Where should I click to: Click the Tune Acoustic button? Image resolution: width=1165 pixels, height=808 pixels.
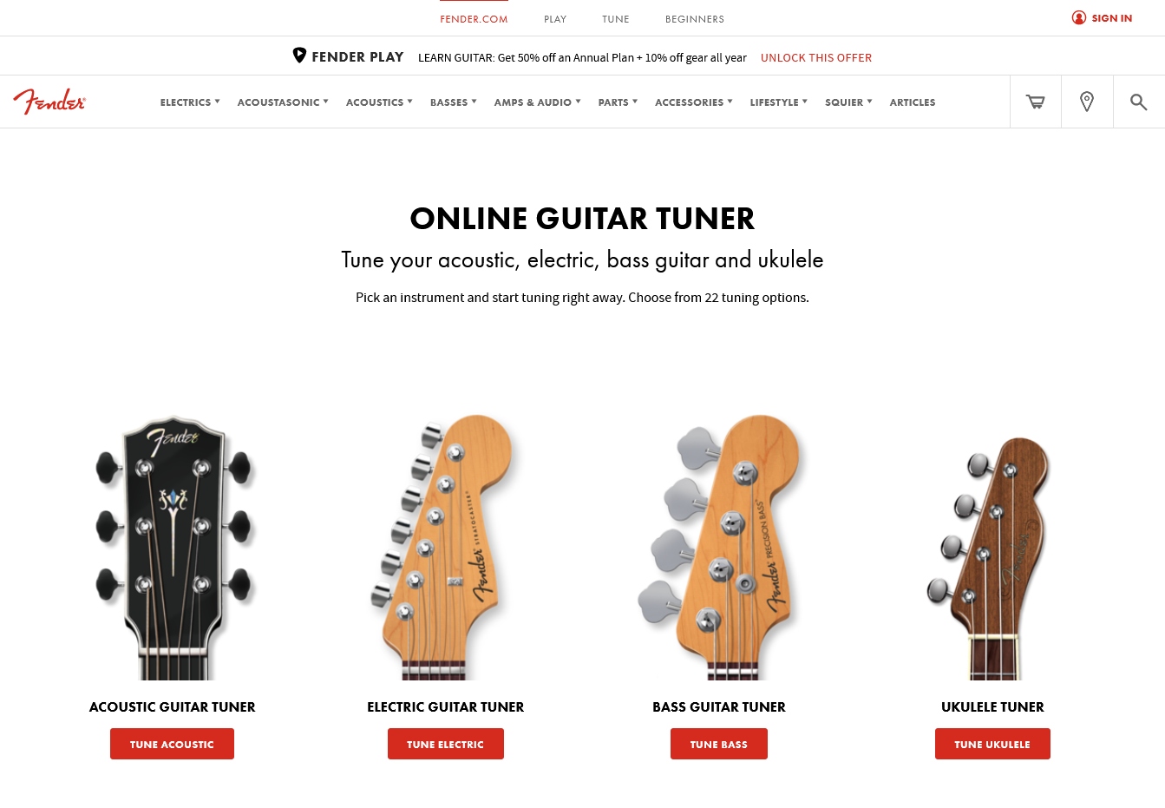[x=172, y=744]
